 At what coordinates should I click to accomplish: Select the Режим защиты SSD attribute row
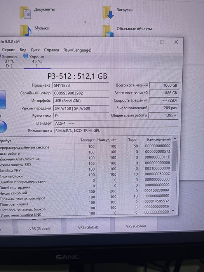pyautogui.click(x=86, y=164)
